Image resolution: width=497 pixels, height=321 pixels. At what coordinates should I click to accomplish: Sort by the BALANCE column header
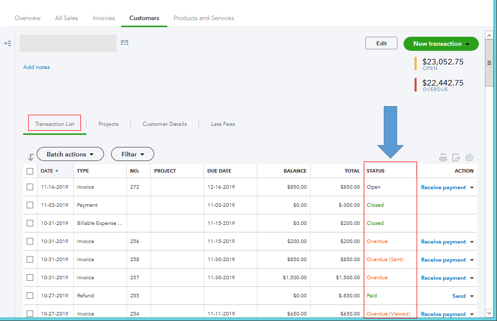point(295,171)
